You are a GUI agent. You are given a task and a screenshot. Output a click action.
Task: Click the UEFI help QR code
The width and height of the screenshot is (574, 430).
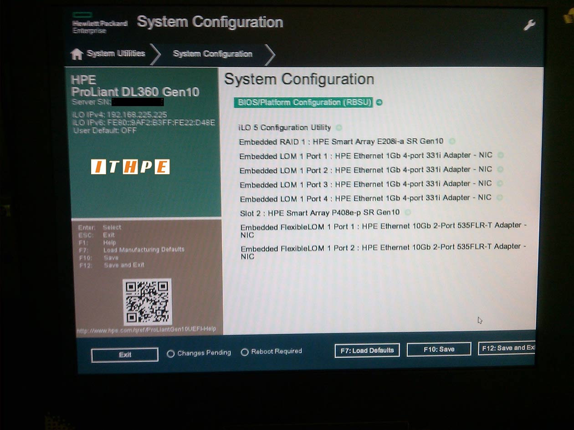[147, 301]
